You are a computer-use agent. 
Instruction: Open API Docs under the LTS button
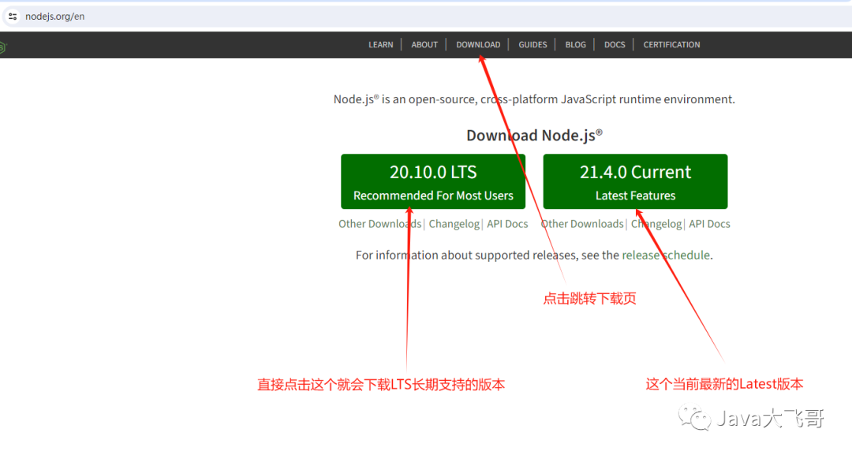507,224
